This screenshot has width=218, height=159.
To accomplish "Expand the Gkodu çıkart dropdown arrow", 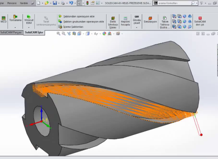I will pyautogui.click(x=137, y=27).
